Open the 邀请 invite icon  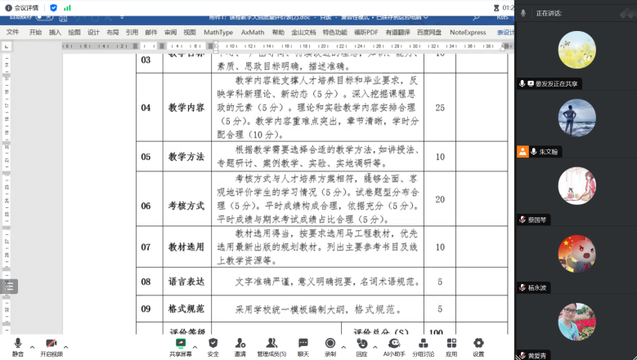click(240, 344)
